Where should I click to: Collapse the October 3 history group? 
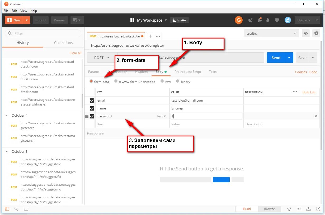click(x=7, y=152)
